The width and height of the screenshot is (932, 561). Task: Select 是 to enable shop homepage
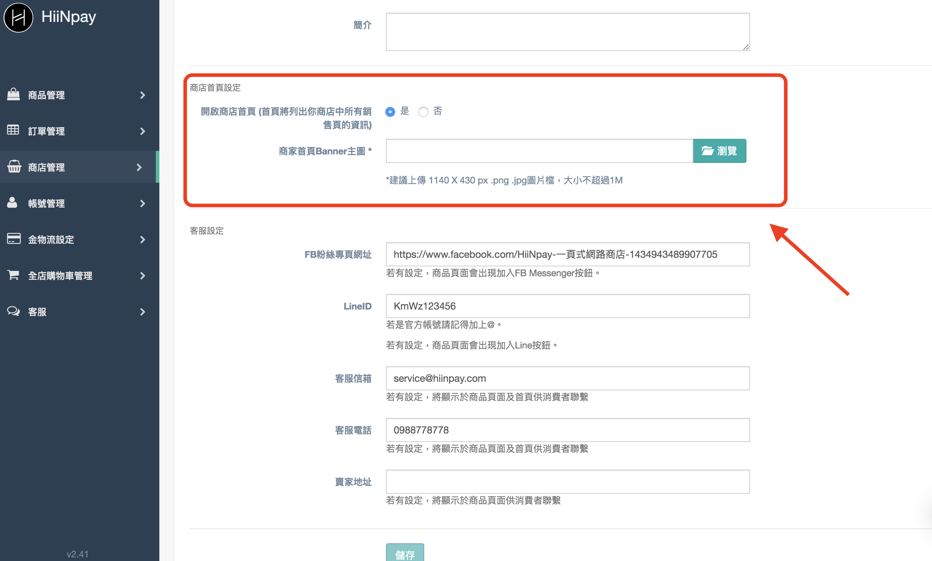tap(390, 112)
